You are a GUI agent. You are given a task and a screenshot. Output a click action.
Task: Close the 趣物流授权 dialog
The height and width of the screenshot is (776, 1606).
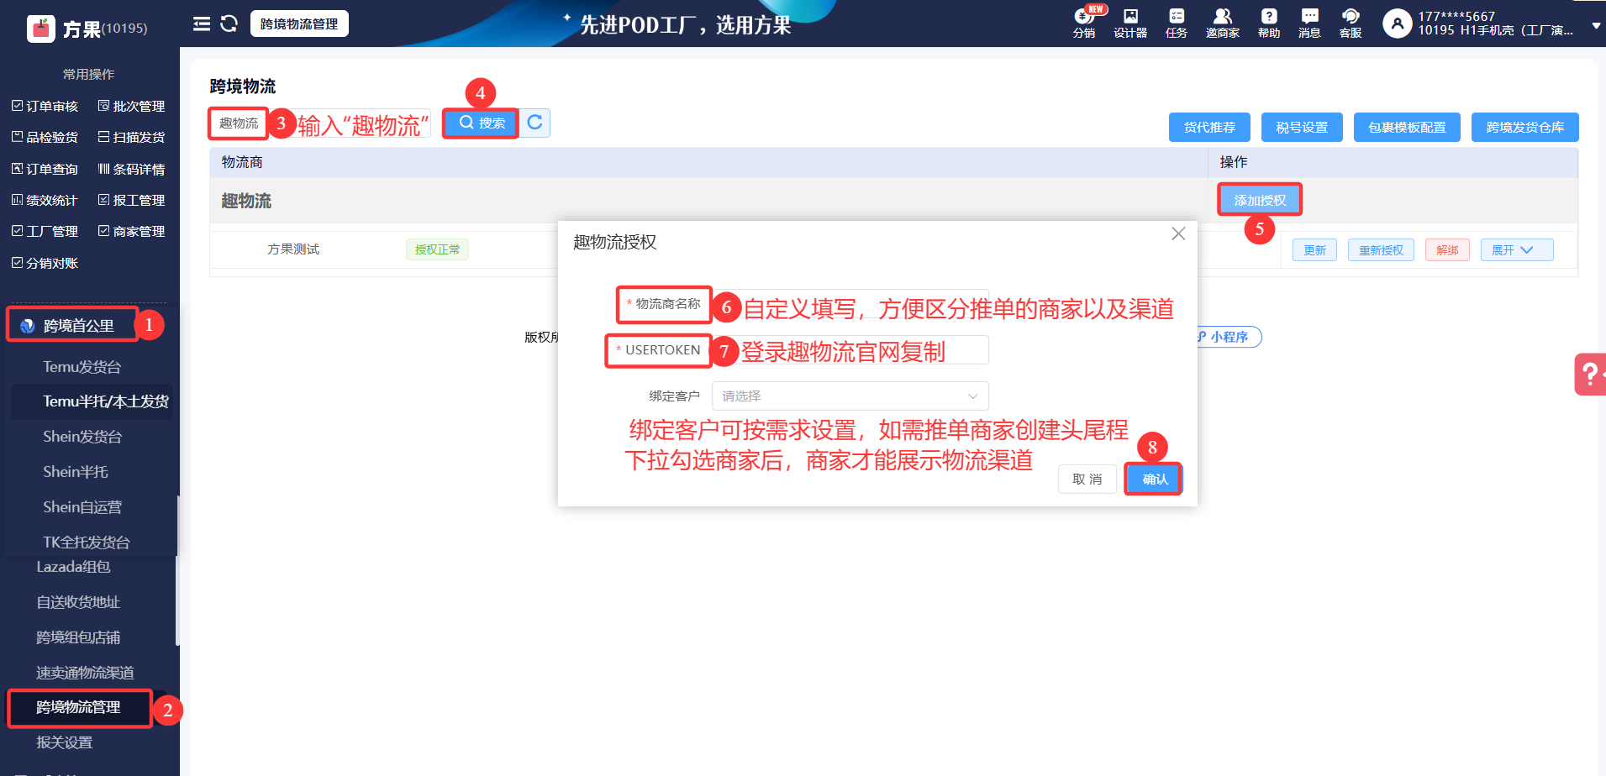point(1178,233)
